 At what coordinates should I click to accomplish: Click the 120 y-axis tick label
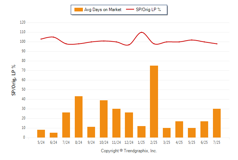point(22,22)
